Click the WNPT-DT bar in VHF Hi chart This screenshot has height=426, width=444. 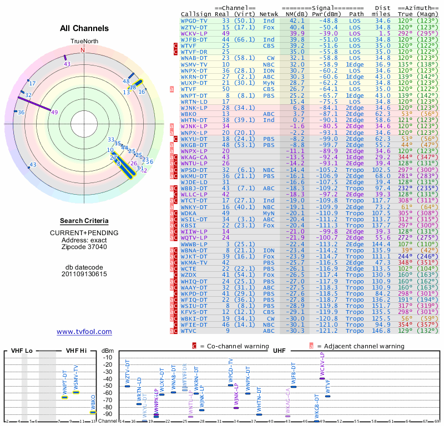[x=64, y=397]
